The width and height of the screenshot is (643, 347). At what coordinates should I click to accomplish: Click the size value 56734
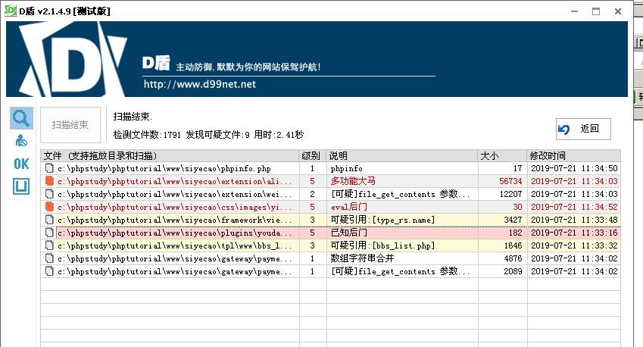[x=510, y=181]
